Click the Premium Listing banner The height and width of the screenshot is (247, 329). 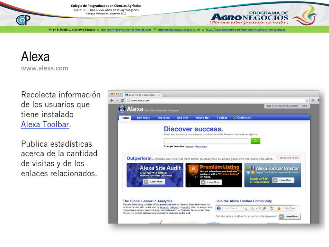click(214, 175)
